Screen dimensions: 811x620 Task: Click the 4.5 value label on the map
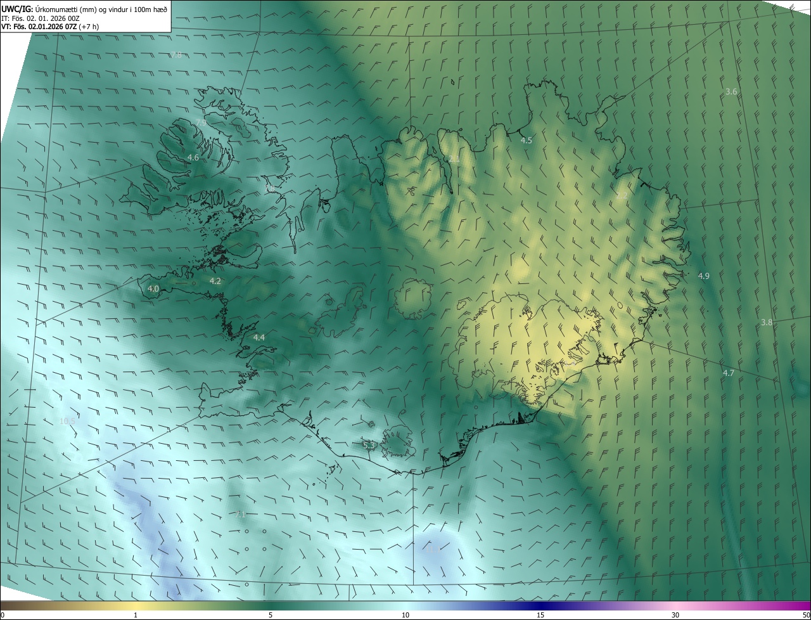527,140
